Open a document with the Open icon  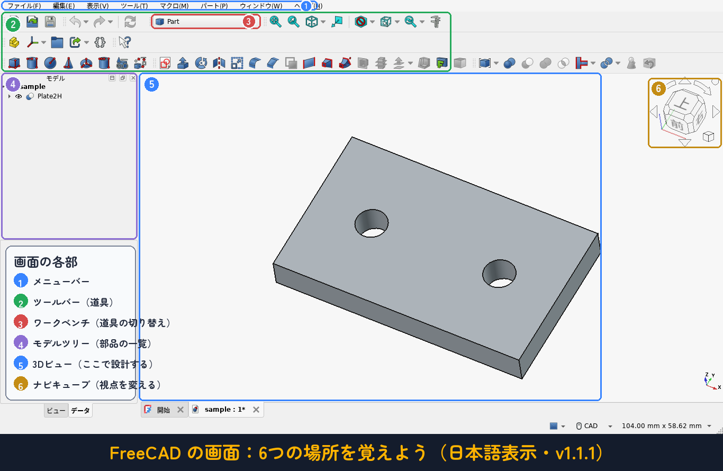pos(32,22)
